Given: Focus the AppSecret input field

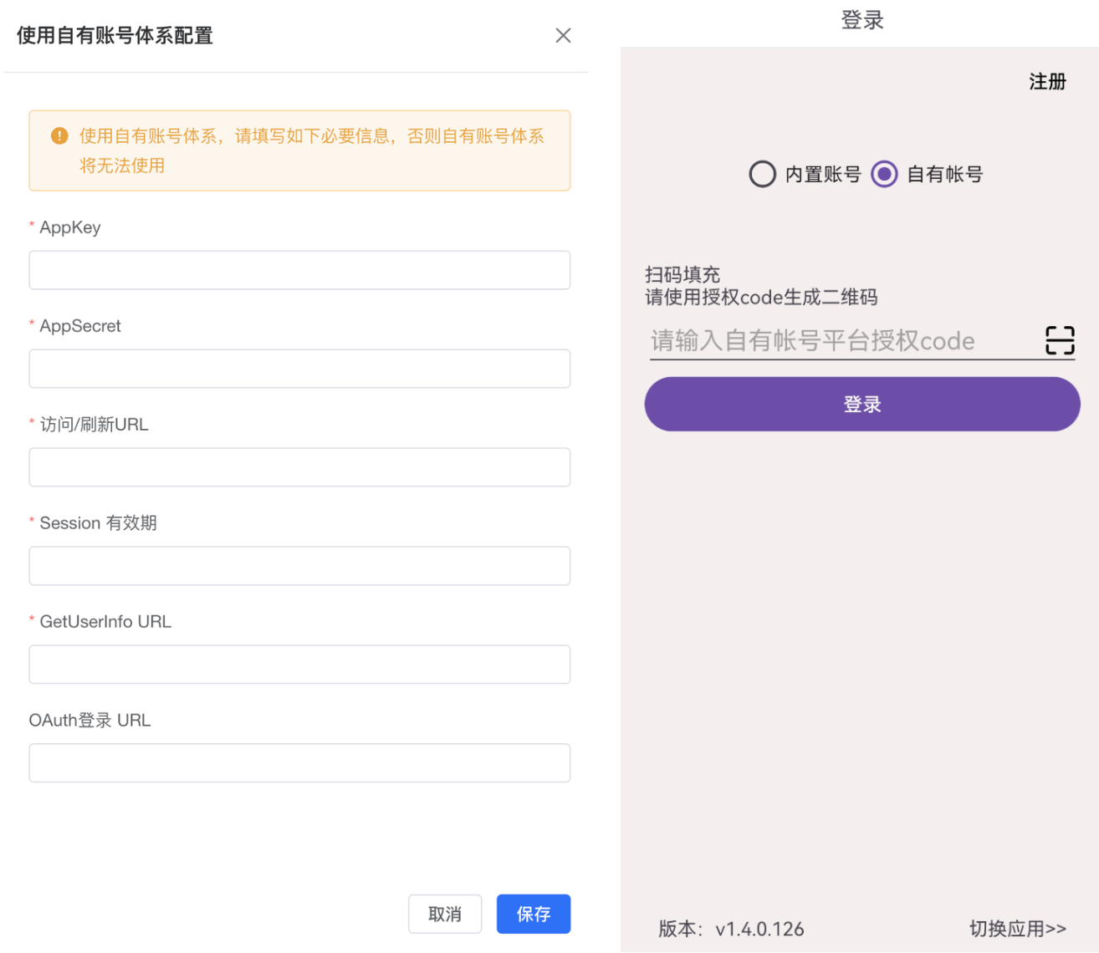Looking at the screenshot, I should click(x=299, y=369).
